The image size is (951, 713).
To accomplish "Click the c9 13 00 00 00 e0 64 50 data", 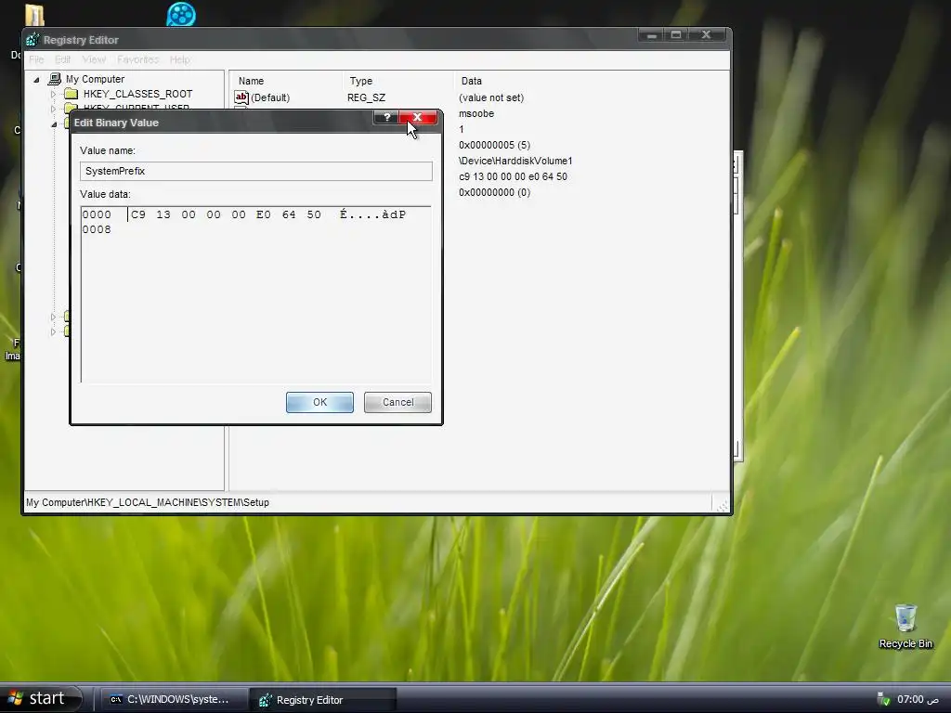I will [513, 176].
